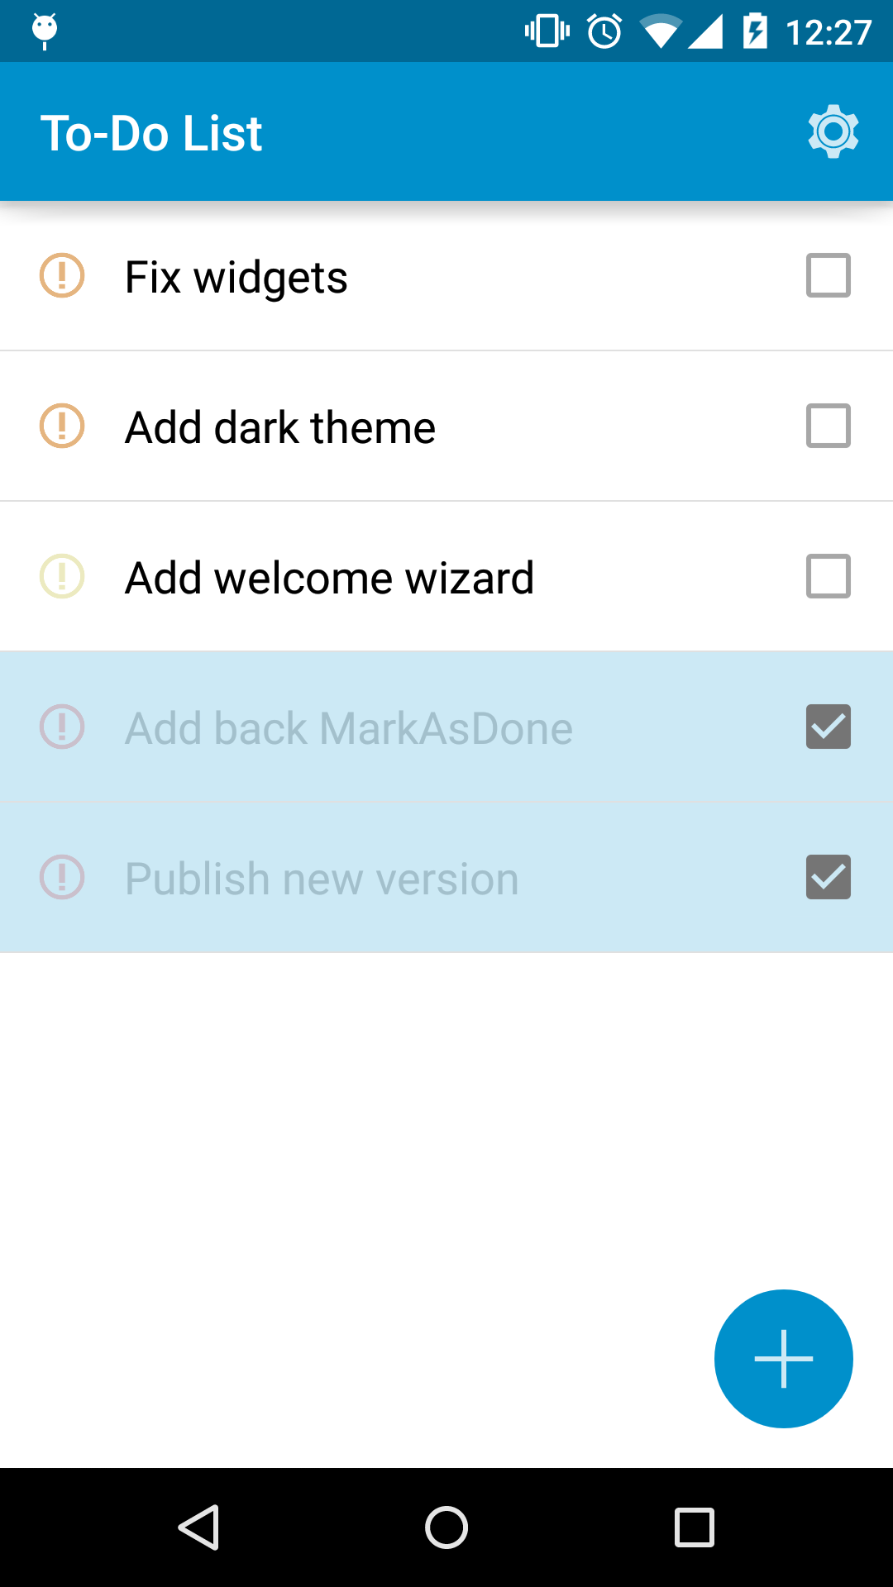The width and height of the screenshot is (893, 1587).
Task: Tap the alarm clock status bar icon
Action: [x=604, y=31]
